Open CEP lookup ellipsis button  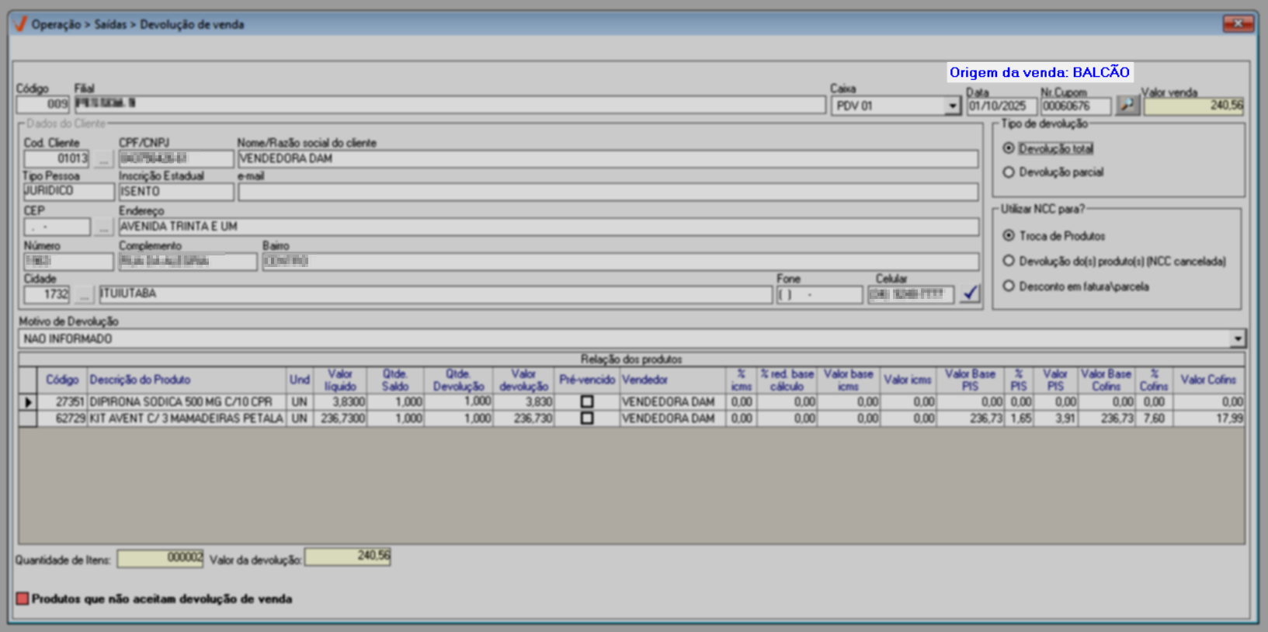click(x=103, y=227)
